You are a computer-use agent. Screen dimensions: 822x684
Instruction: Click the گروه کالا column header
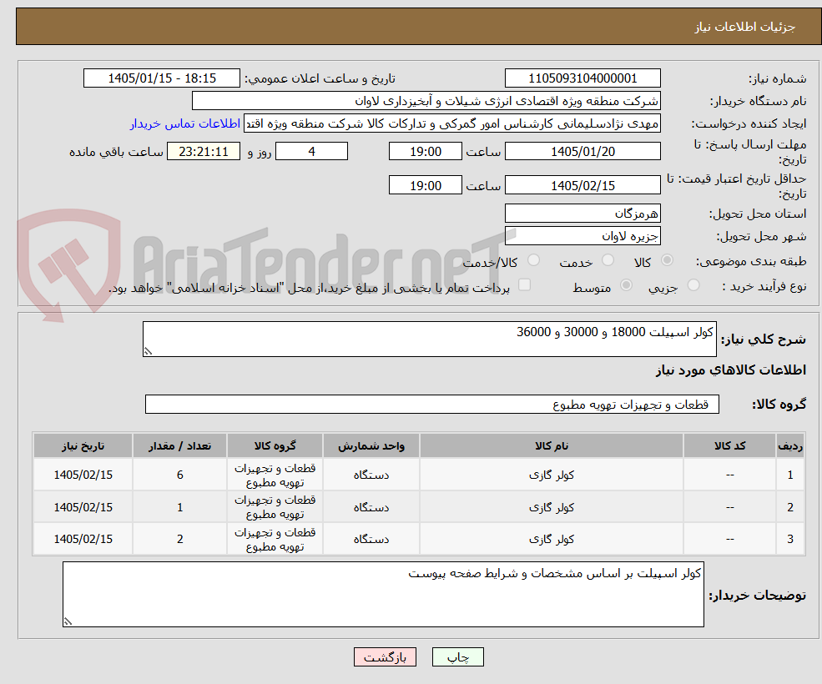tap(275, 445)
